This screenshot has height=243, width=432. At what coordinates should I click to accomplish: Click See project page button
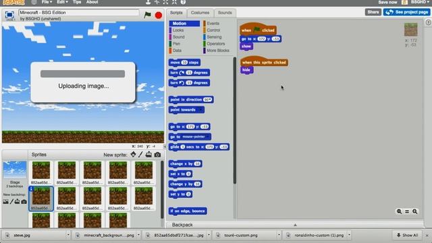[x=406, y=12]
